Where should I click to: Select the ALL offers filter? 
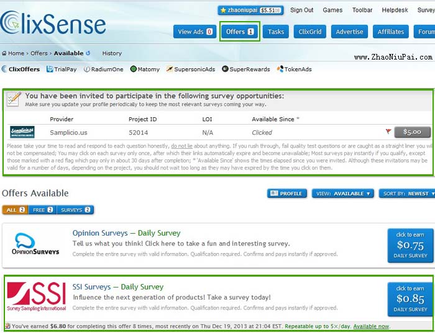15,210
